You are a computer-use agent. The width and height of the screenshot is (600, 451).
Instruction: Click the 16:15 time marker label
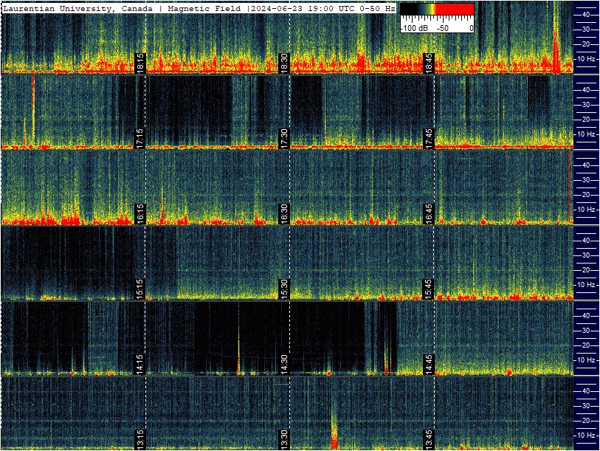139,213
